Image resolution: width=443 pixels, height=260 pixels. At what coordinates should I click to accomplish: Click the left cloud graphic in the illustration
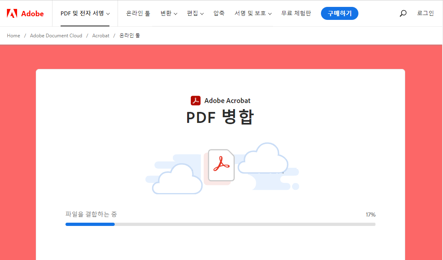(177, 179)
